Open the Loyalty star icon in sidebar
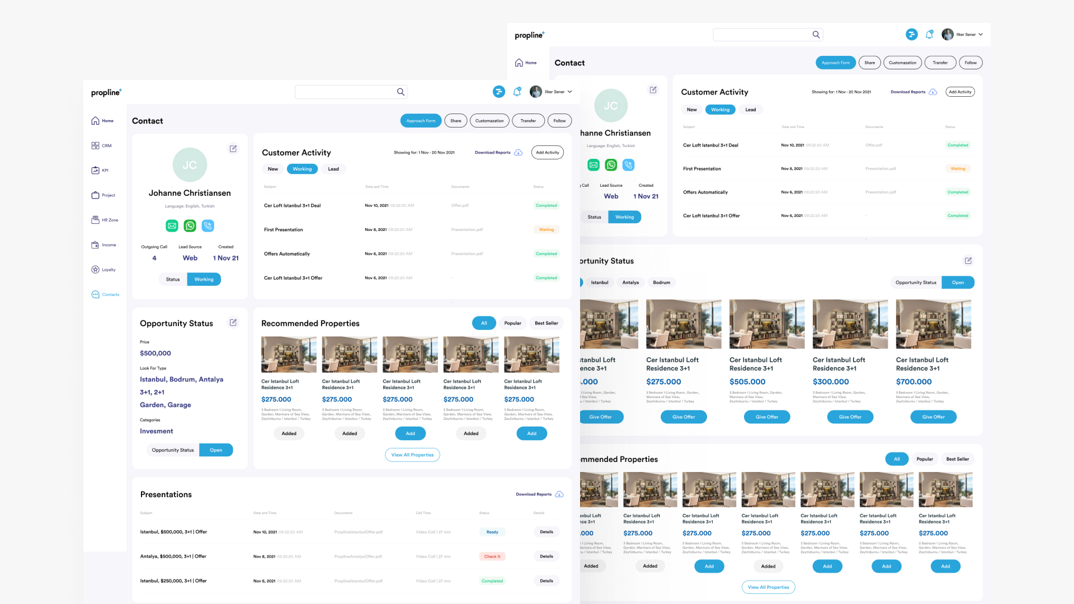The height and width of the screenshot is (604, 1074). pos(96,270)
